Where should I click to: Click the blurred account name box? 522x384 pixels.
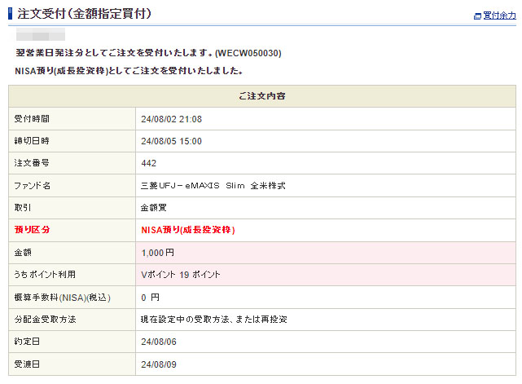click(x=41, y=36)
